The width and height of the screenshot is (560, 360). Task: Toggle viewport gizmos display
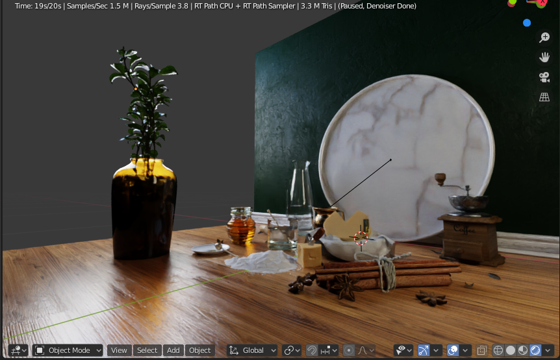[424, 350]
